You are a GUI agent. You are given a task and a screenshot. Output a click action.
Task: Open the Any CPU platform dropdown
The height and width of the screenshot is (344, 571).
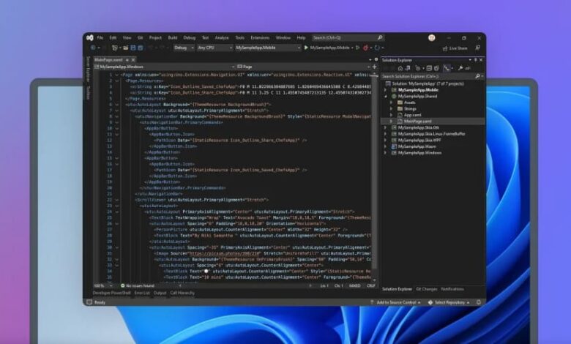click(214, 48)
